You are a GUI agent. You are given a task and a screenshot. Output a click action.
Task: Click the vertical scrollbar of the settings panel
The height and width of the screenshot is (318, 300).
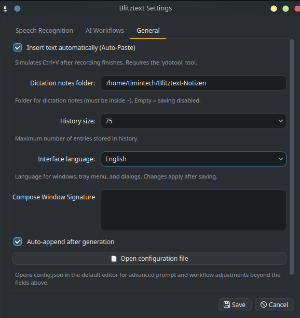click(292, 157)
